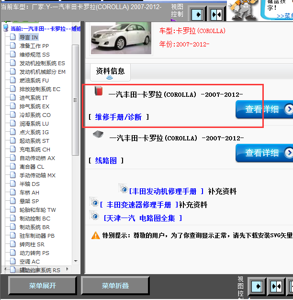
Task: Click document icon beside 导言 IN
Action: click(x=13, y=37)
